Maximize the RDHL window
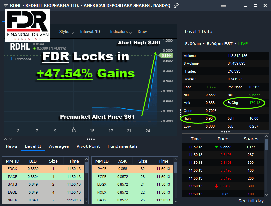Image resolution: width=271 pixels, height=206 pixels. (255, 5)
